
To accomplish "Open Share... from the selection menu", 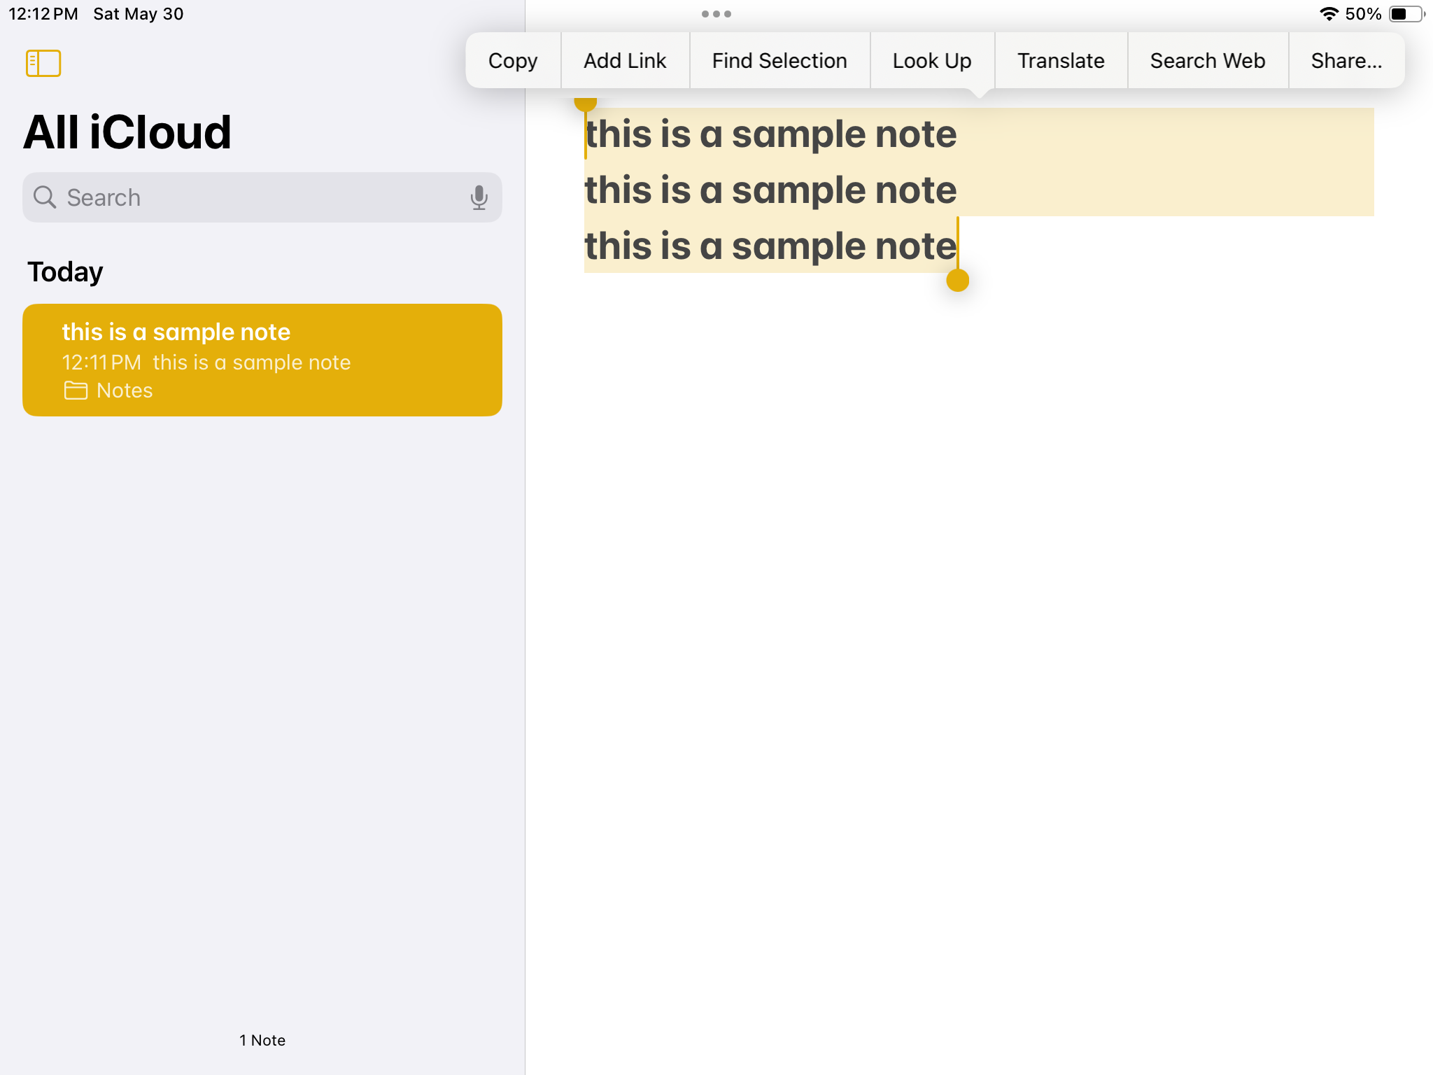I will click(x=1346, y=61).
